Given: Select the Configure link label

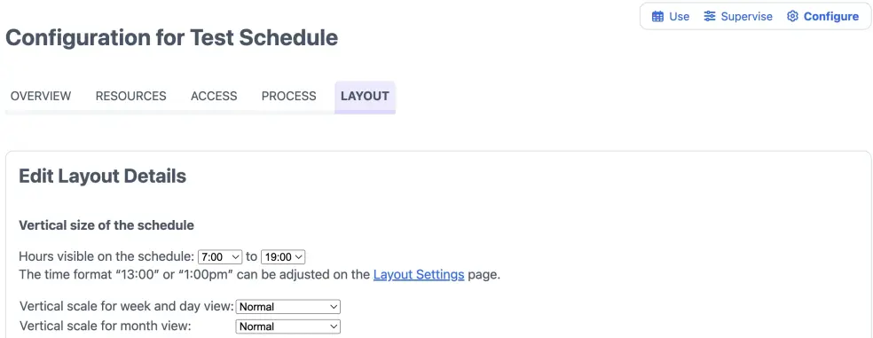Looking at the screenshot, I should (x=831, y=17).
